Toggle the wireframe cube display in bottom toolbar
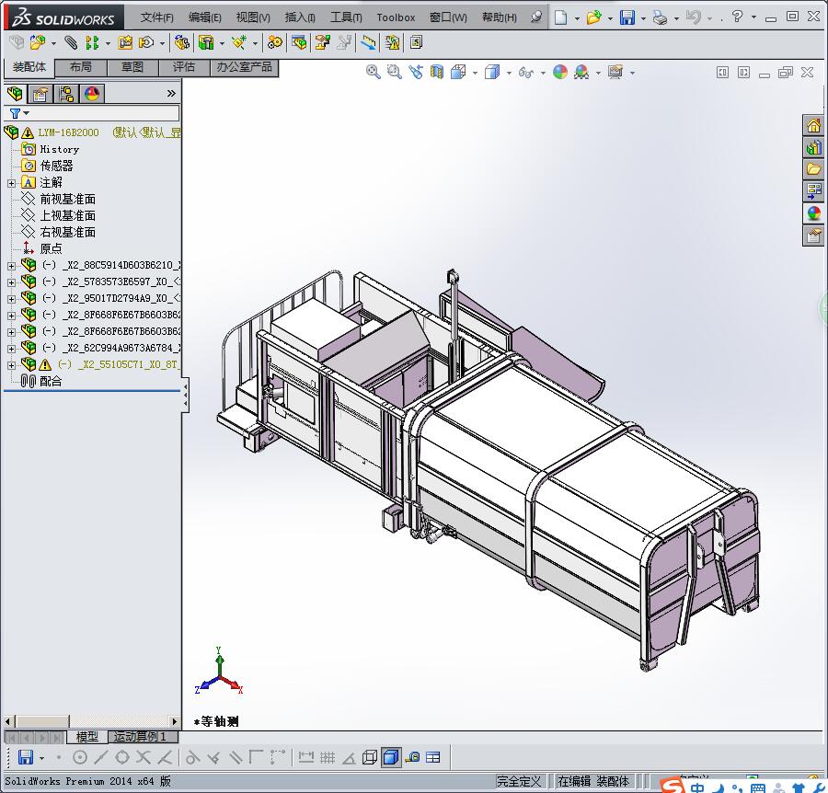The height and width of the screenshot is (793, 828). 370,757
